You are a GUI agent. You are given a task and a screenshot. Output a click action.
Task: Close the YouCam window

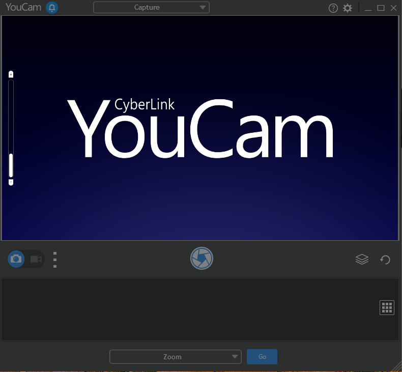[x=393, y=8]
